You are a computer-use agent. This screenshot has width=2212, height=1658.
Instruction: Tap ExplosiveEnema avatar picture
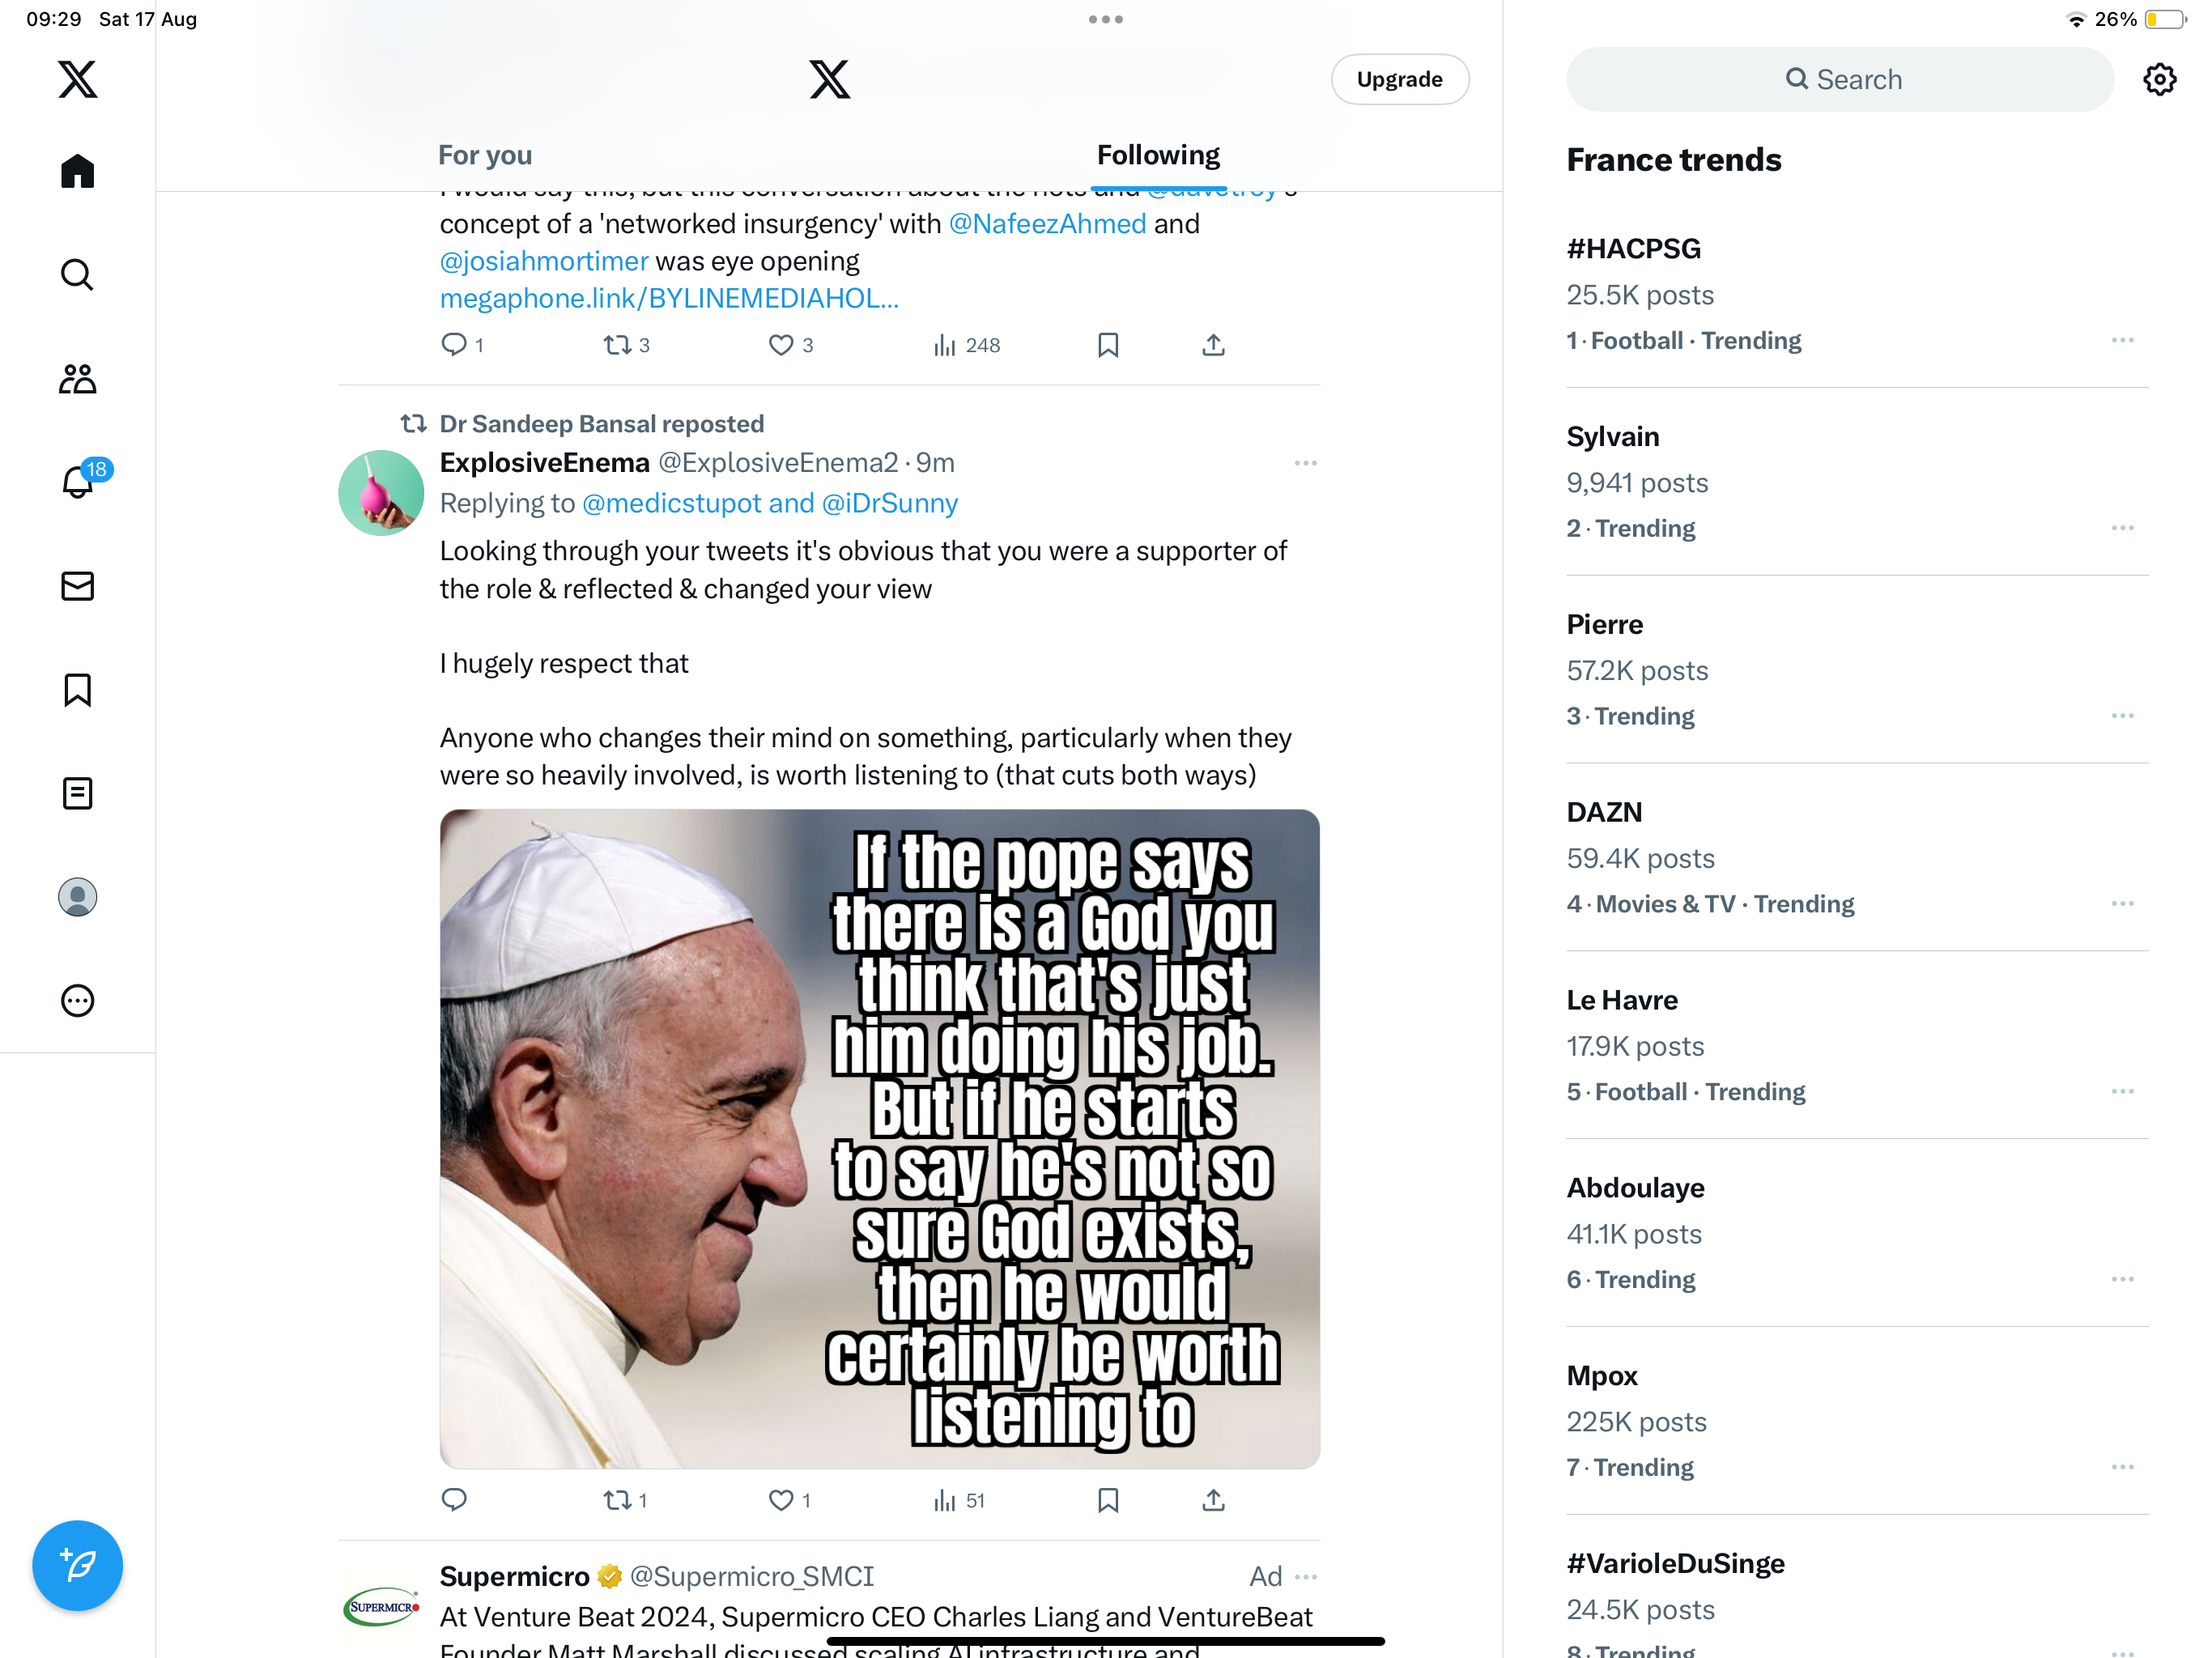tap(381, 493)
